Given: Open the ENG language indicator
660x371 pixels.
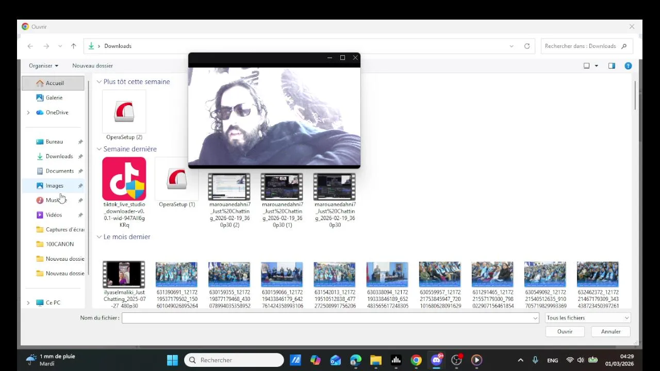Looking at the screenshot, I should 552,360.
